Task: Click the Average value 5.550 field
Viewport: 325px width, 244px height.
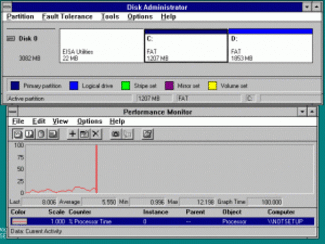Action: [x=99, y=202]
